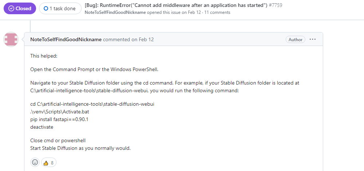Open NoteToSelfFindGoodNickname profile from comment header

[66, 39]
